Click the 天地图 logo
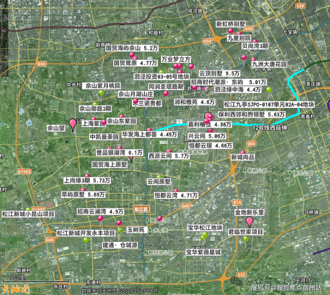 click(x=16, y=289)
